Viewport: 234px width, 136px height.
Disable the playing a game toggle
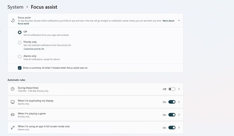172,115
